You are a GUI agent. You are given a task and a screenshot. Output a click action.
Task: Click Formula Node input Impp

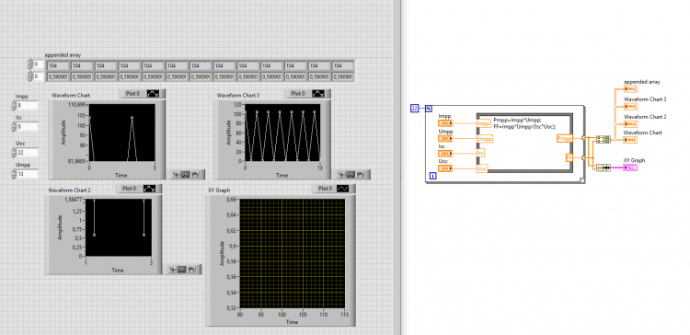pyautogui.click(x=484, y=123)
